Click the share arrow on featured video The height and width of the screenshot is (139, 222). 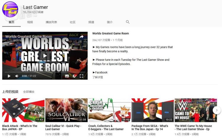click(x=81, y=37)
